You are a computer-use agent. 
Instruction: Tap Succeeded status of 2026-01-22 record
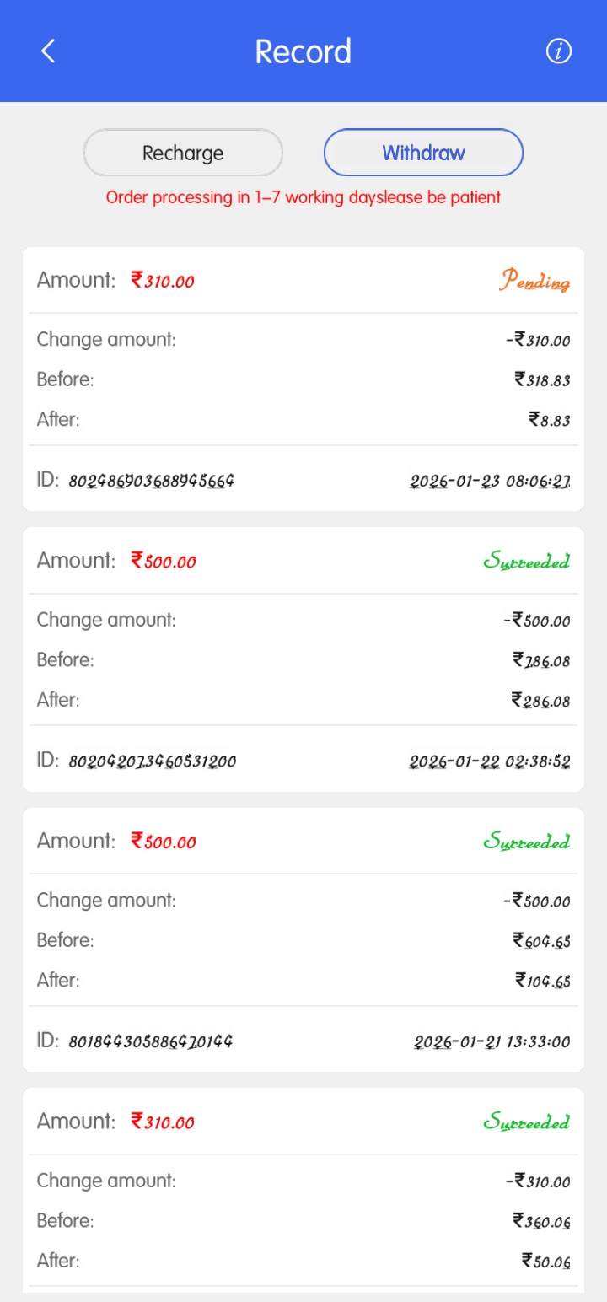526,561
